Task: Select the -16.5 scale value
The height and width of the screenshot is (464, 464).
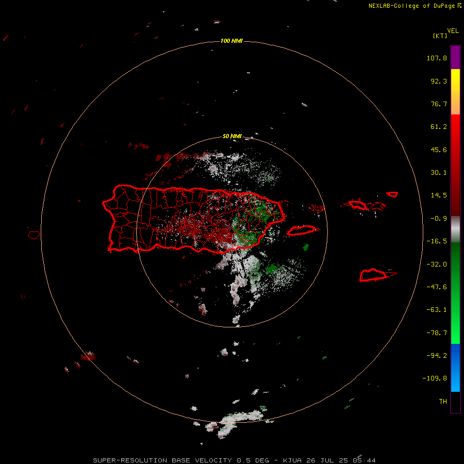Action: (437, 241)
